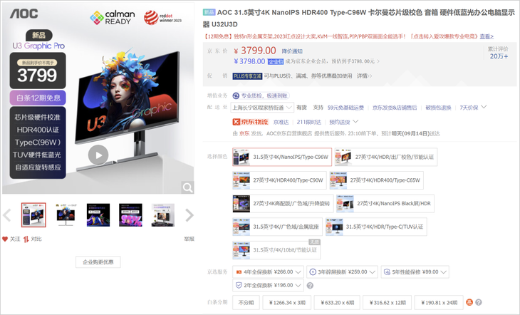Click the magnifier zoom icon on product image
This screenshot has width=520, height=315.
click(187, 187)
